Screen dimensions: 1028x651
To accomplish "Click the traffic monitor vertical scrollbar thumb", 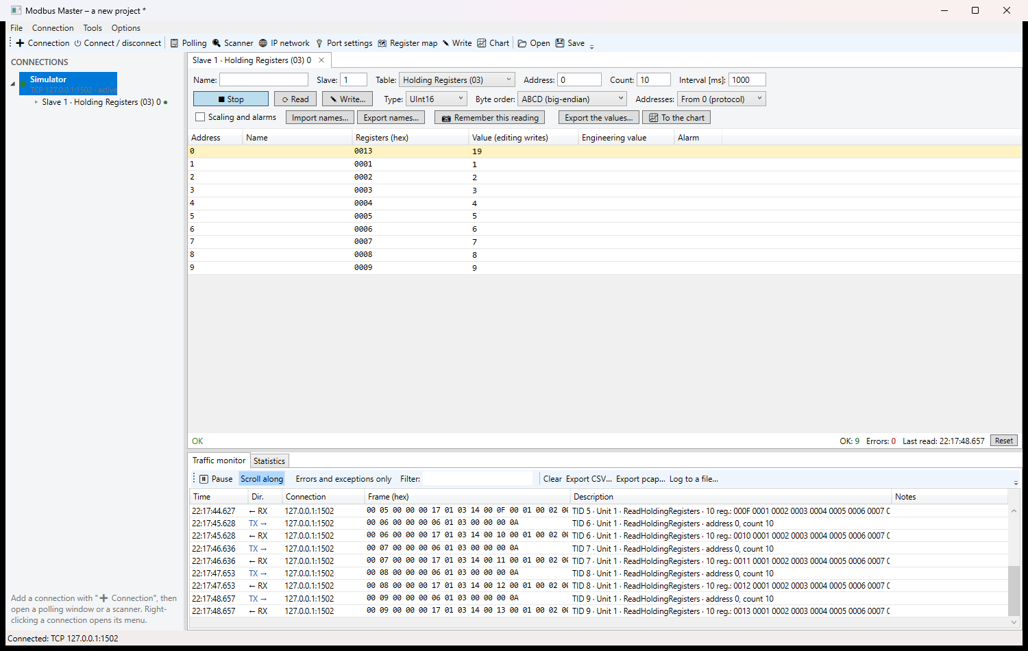I will pos(1014,591).
